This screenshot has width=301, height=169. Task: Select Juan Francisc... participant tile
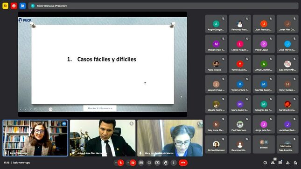[264, 24]
